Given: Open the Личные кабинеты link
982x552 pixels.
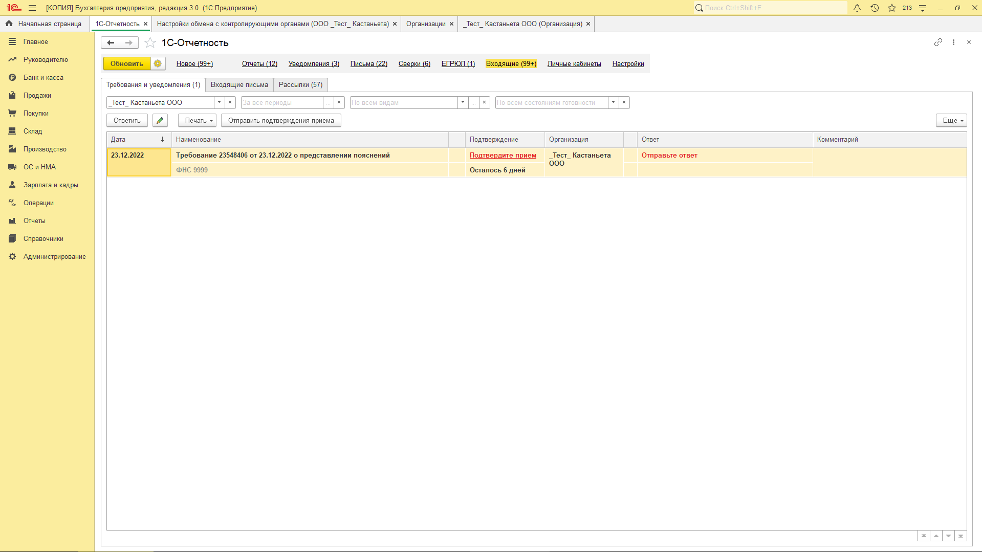Looking at the screenshot, I should pos(574,63).
